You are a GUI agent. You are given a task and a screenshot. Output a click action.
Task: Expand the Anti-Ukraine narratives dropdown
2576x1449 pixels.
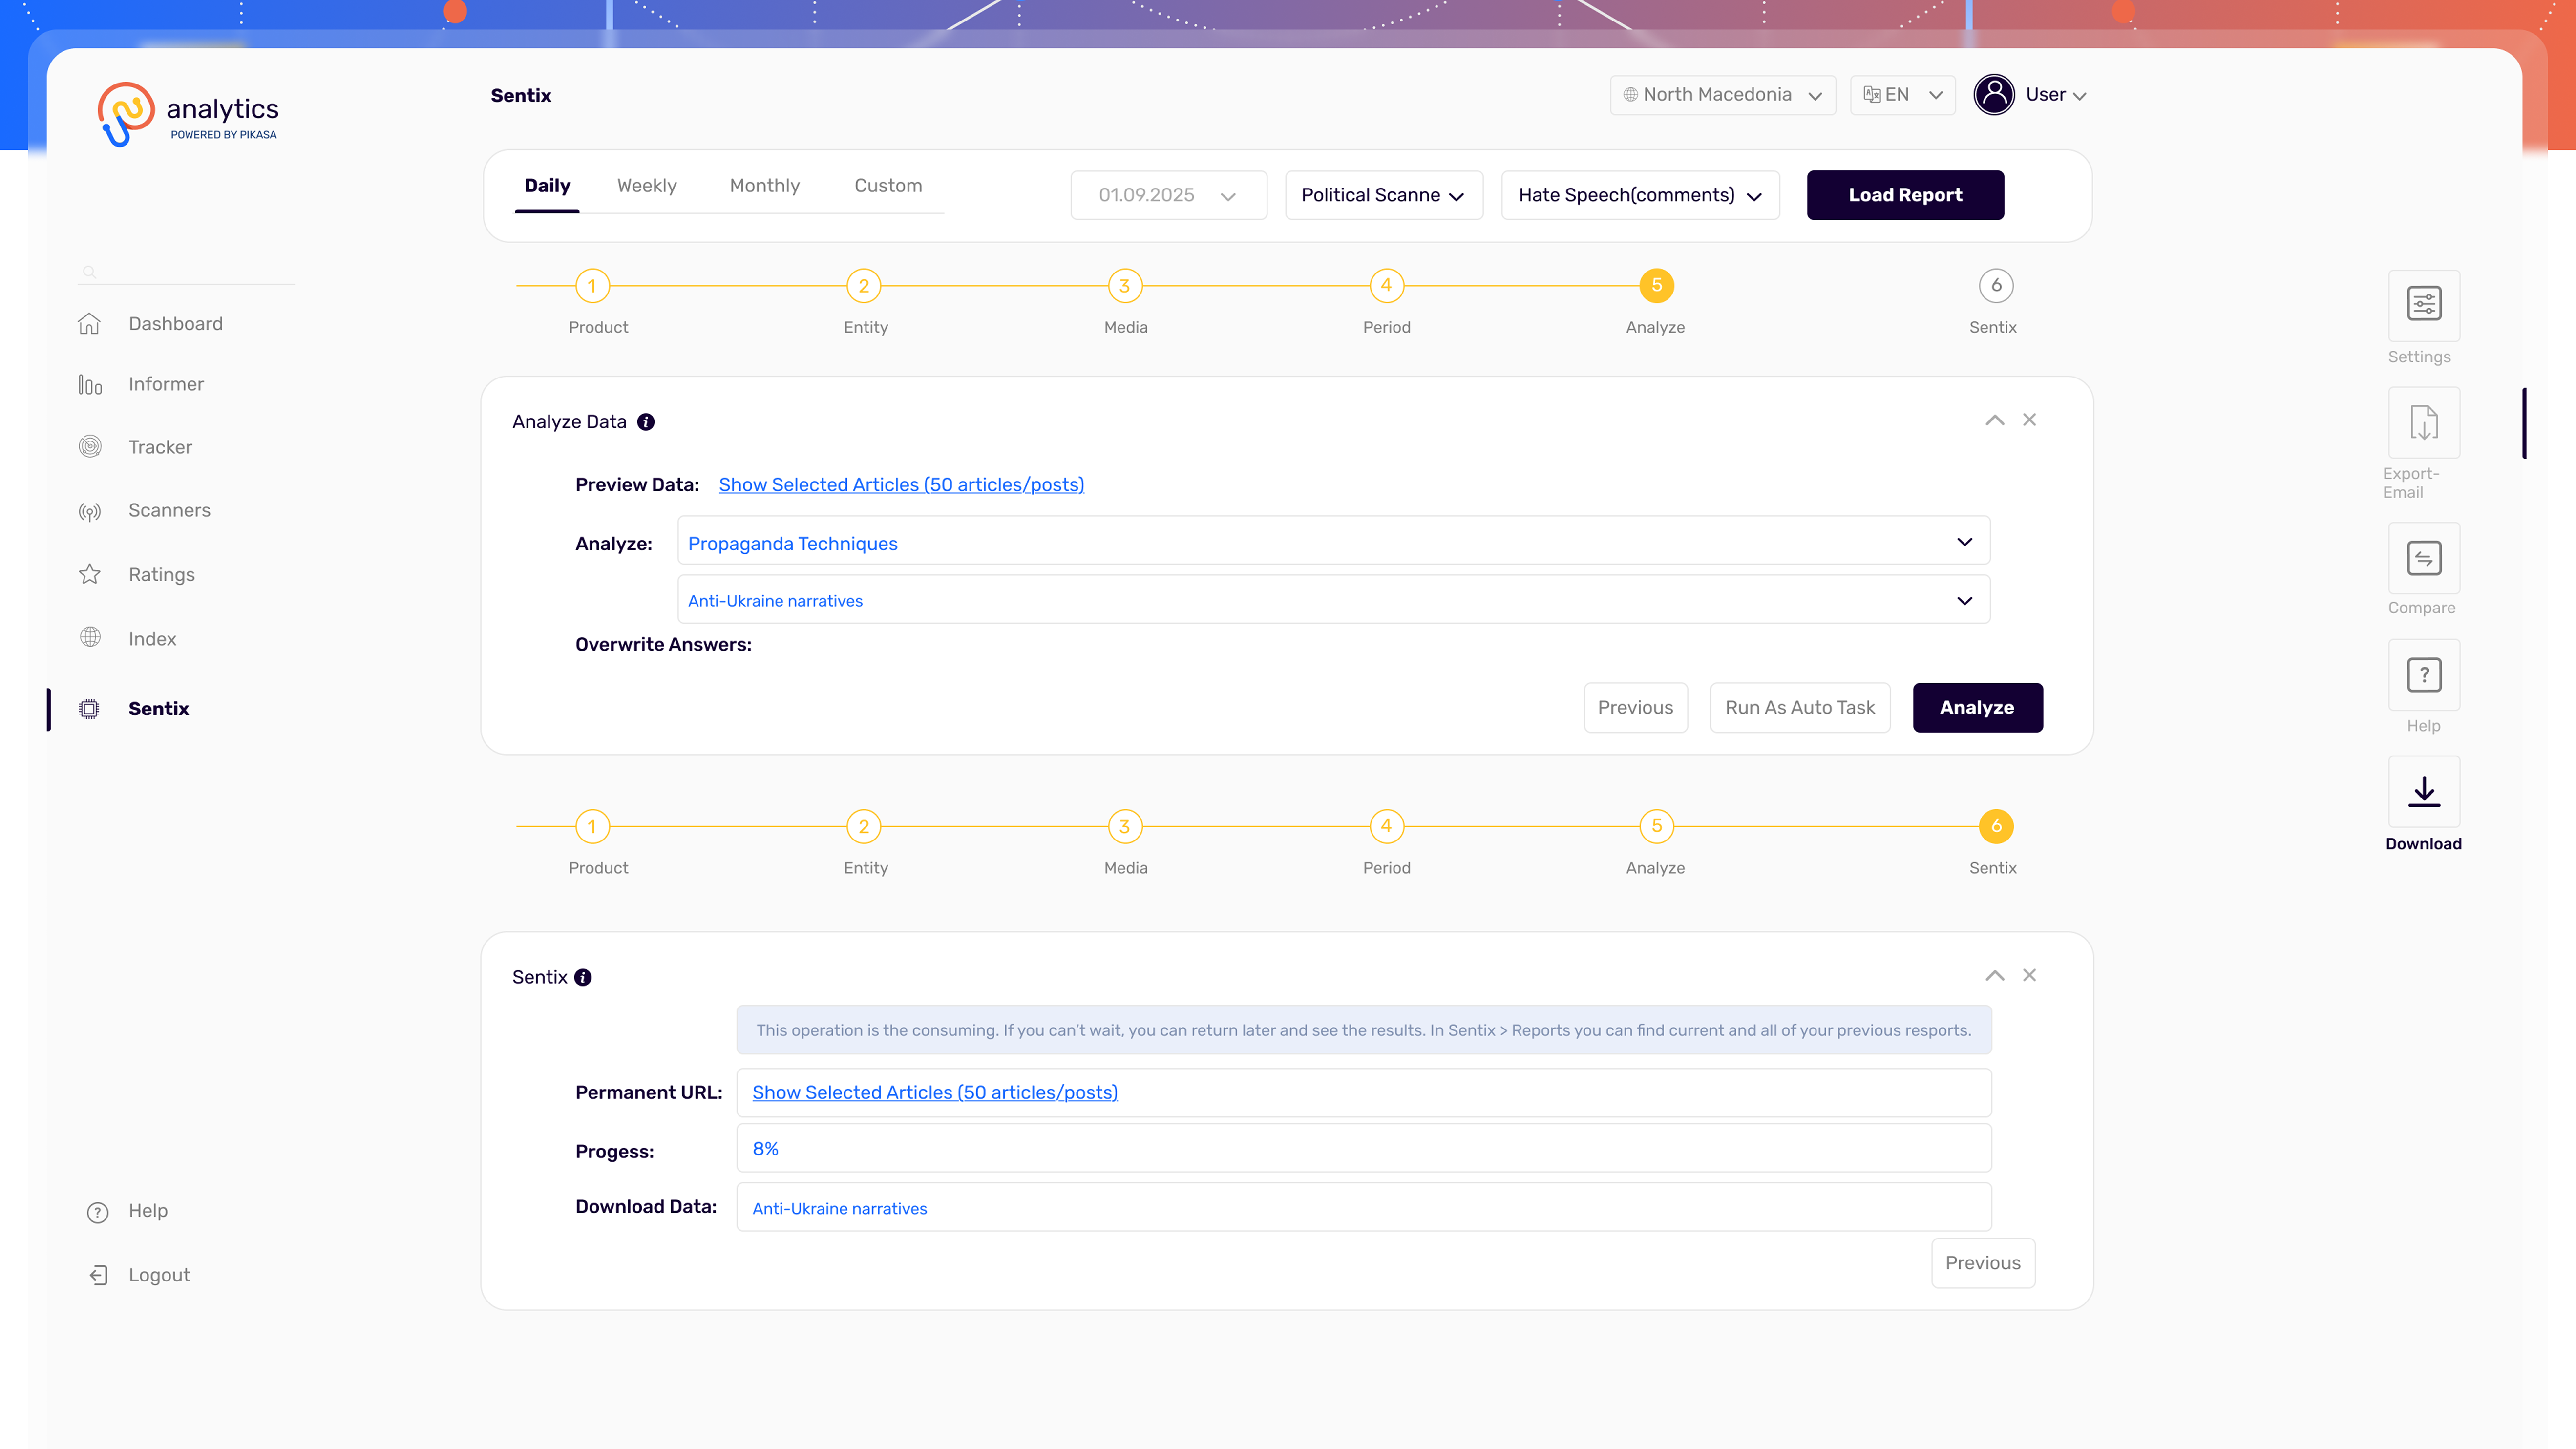pos(1333,600)
